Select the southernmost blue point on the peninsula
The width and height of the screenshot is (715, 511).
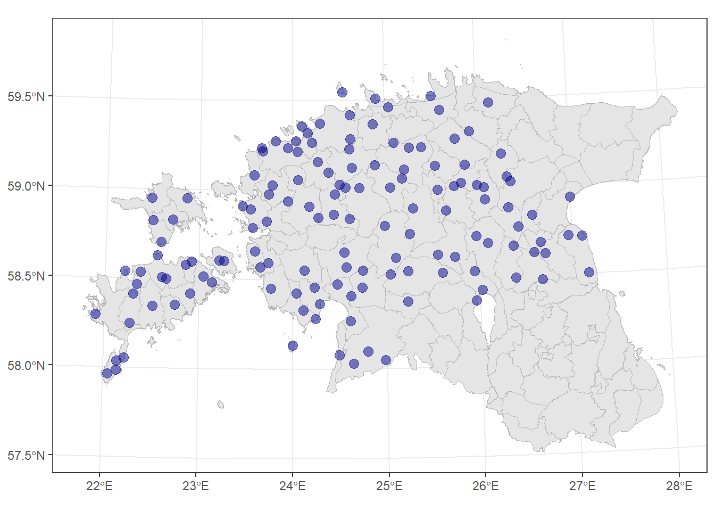pos(107,373)
